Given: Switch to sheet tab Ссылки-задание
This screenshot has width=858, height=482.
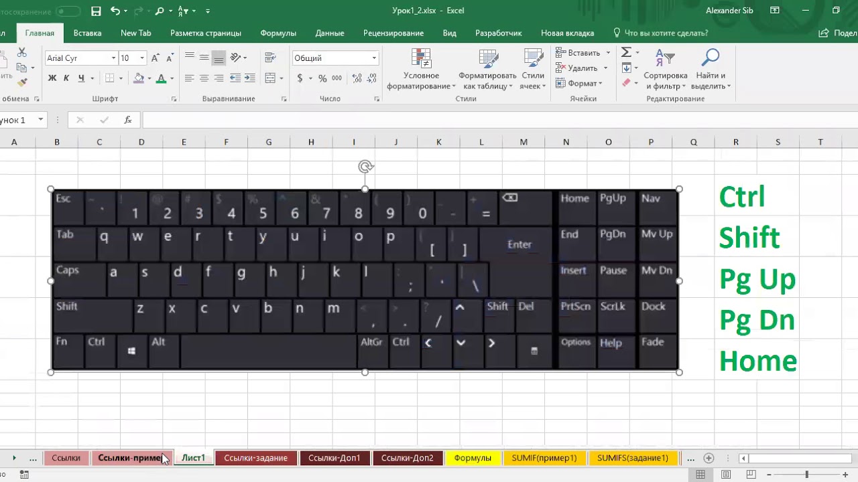Looking at the screenshot, I should tap(256, 458).
